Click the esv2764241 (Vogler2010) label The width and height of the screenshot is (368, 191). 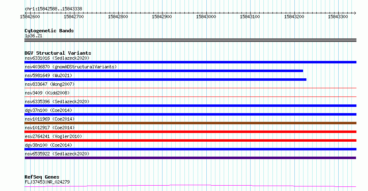tap(53, 136)
